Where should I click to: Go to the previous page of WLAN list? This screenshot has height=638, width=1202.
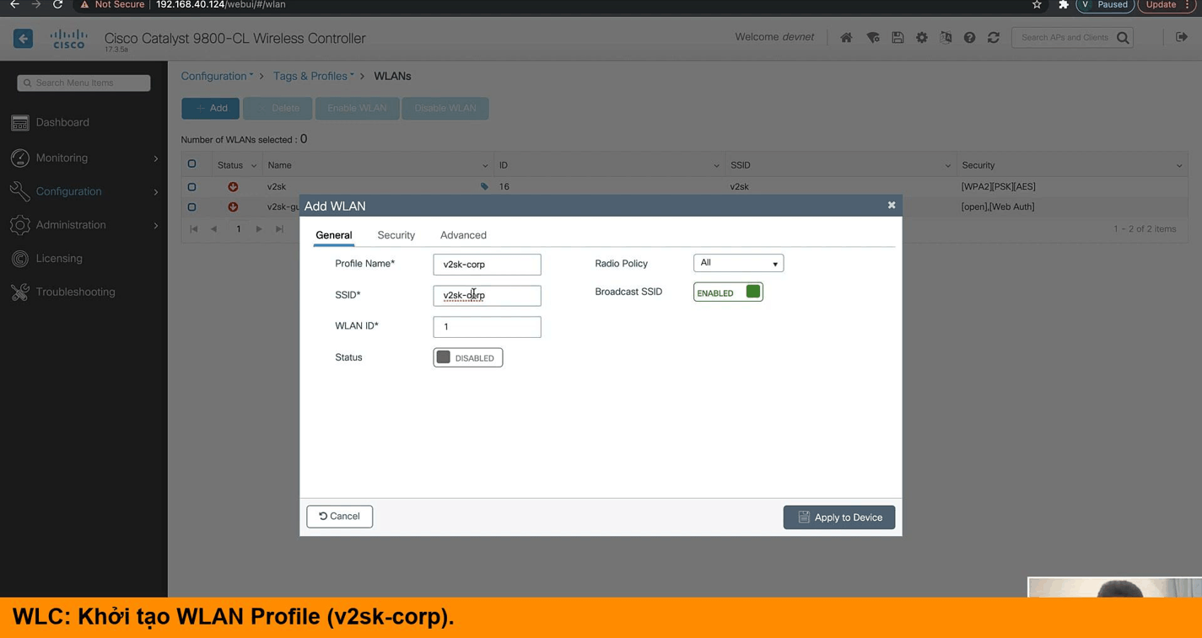pos(214,229)
